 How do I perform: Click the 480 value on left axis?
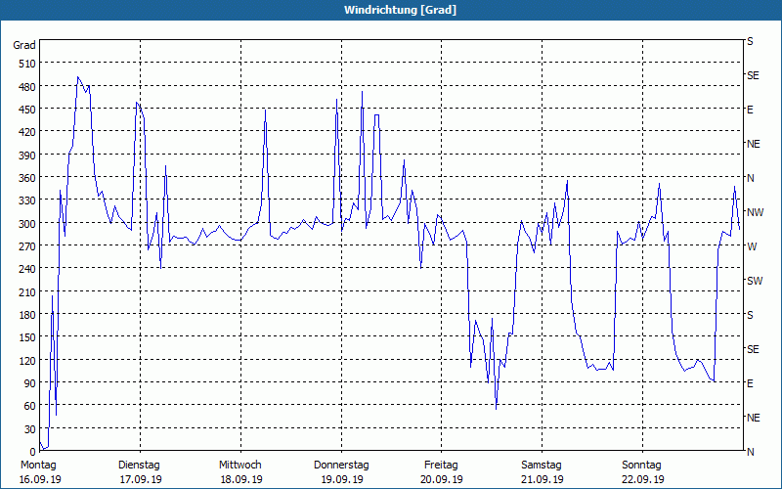[27, 87]
